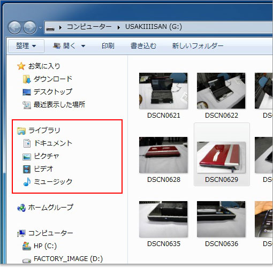Click the DSCN0621 file name label
273x268 pixels.
click(164, 116)
